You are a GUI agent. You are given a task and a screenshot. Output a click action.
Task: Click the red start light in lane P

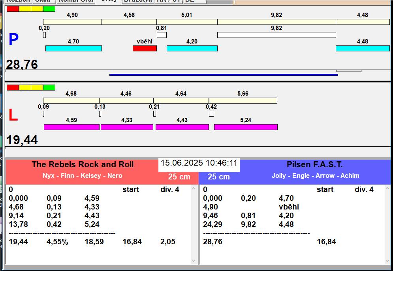13,9
